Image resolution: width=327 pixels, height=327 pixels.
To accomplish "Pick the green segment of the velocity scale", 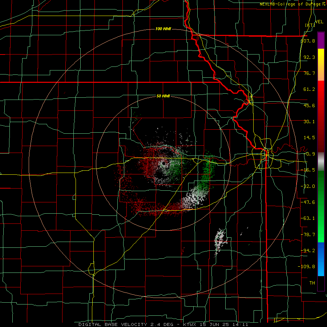I will [x=321, y=206].
